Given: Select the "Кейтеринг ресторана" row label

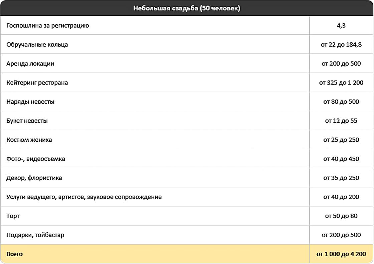Looking at the screenshot, I should pyautogui.click(x=37, y=83).
